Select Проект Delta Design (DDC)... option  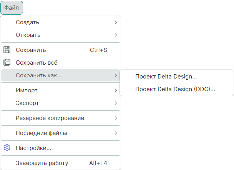pos(175,89)
